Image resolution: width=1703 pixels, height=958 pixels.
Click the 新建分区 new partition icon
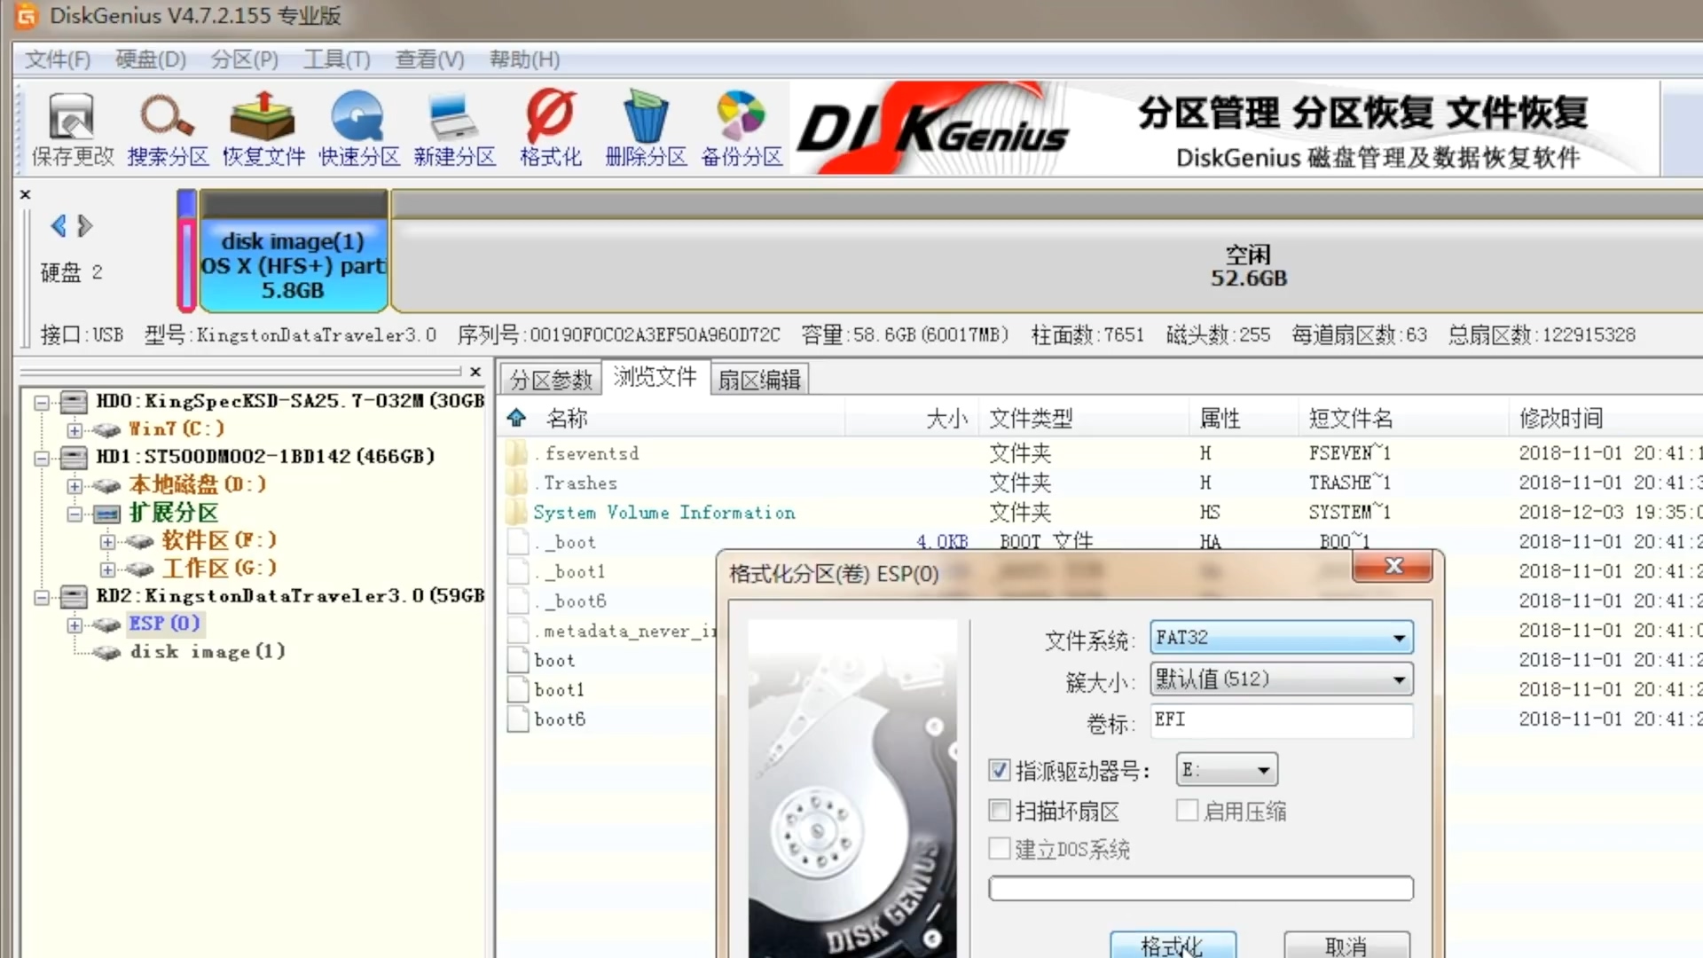pyautogui.click(x=454, y=129)
